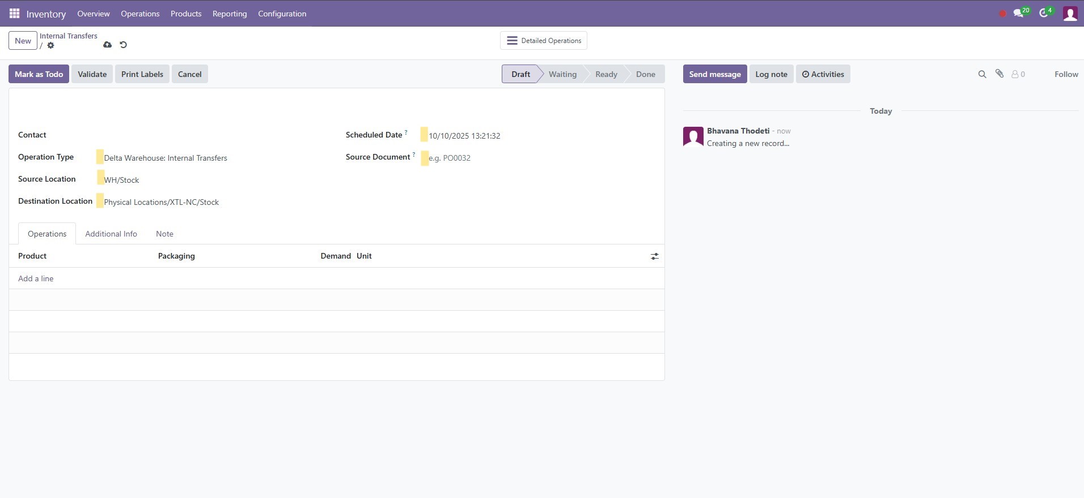Open the conversations chat bubble icon

(x=1019, y=14)
